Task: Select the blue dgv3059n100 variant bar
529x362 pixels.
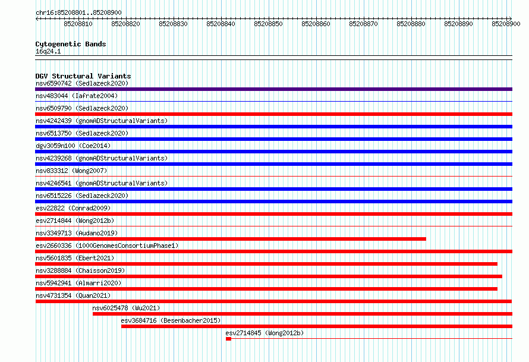Action: pyautogui.click(x=273, y=152)
